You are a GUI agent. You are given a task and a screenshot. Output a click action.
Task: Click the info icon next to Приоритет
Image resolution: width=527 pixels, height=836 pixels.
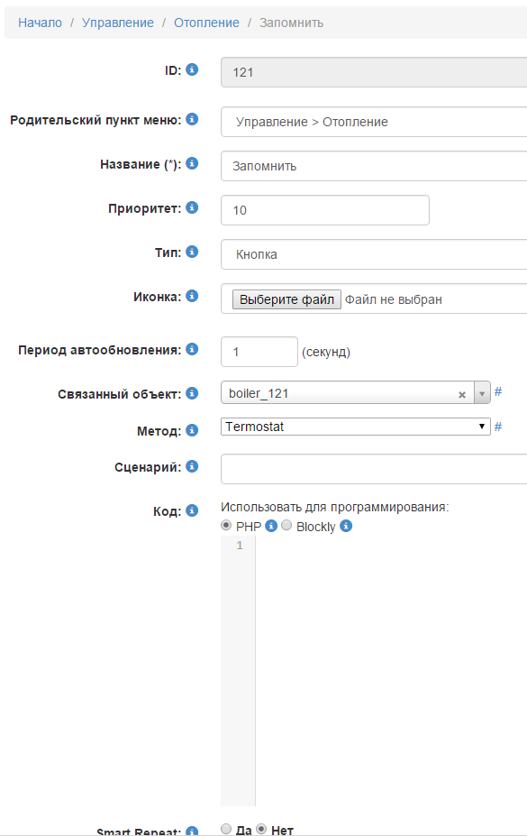191,207
